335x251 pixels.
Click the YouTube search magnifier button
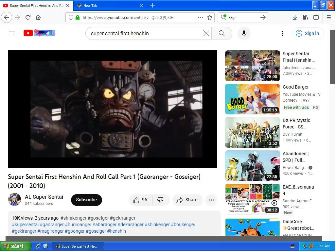(222, 33)
